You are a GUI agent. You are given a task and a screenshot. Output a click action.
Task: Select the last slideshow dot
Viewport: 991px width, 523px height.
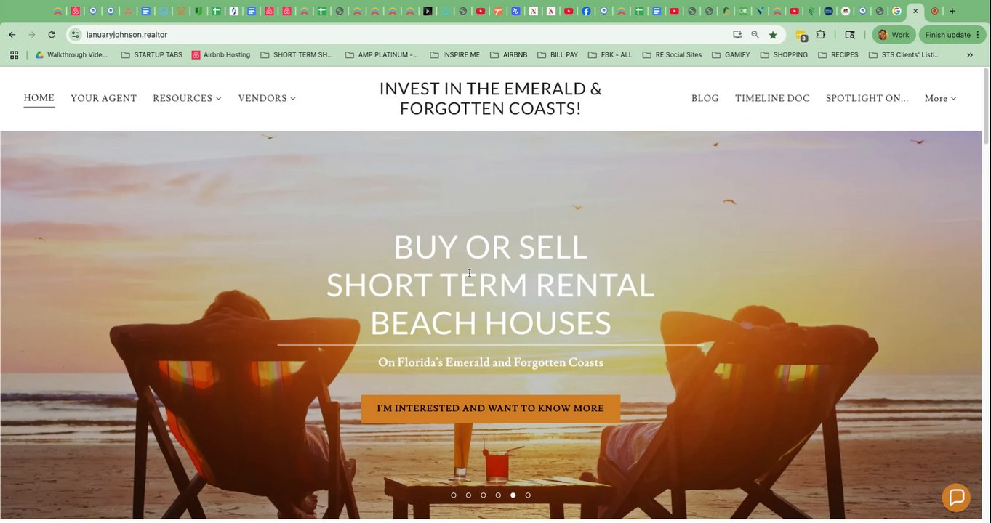(528, 495)
